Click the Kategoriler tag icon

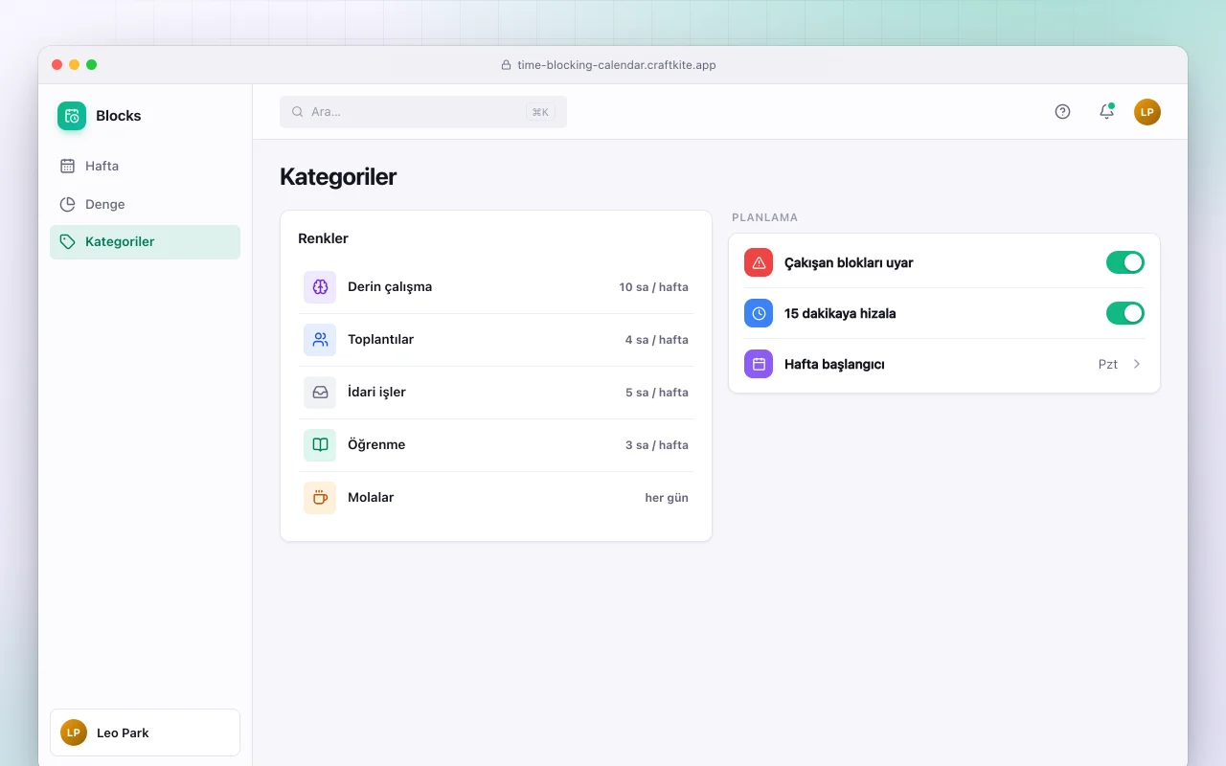click(67, 241)
